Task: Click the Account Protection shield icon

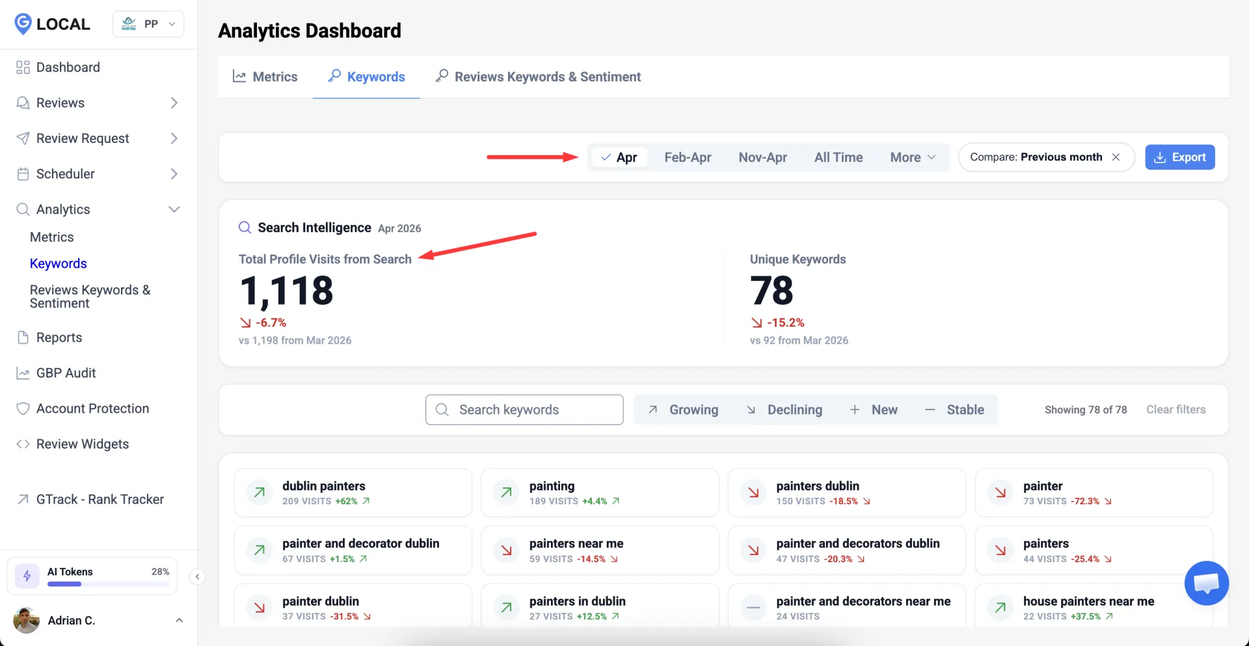Action: 23,409
